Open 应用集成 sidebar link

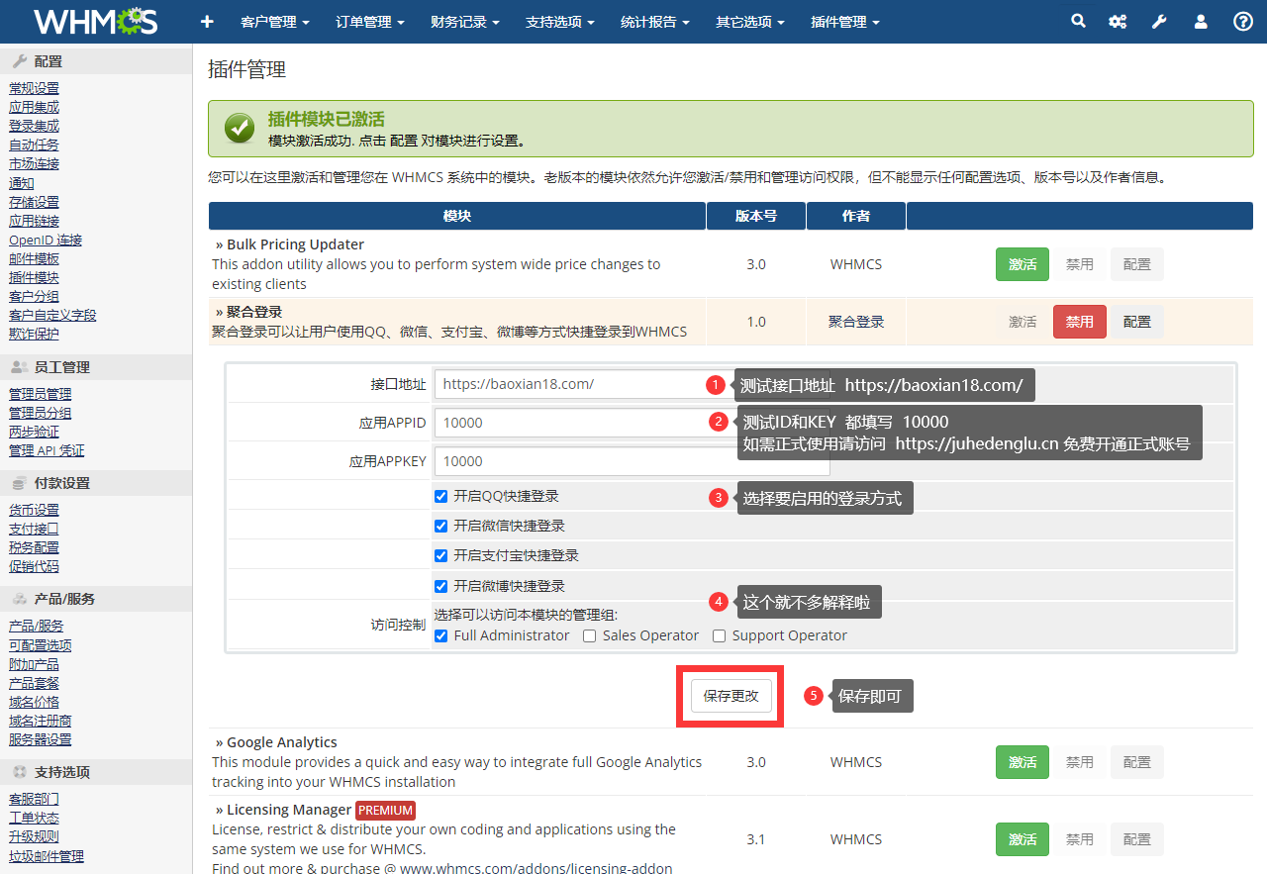click(x=34, y=107)
